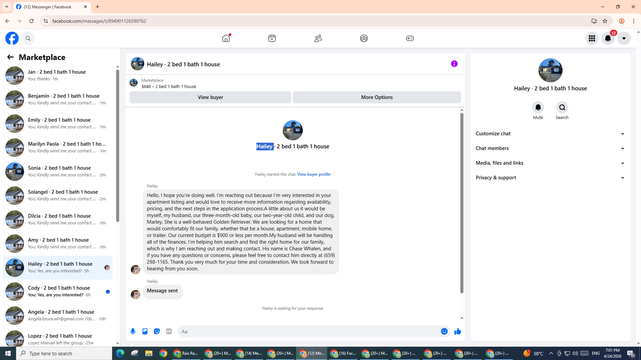Click the listing thumbnail in chat header
This screenshot has height=360, width=641.
tap(137, 64)
